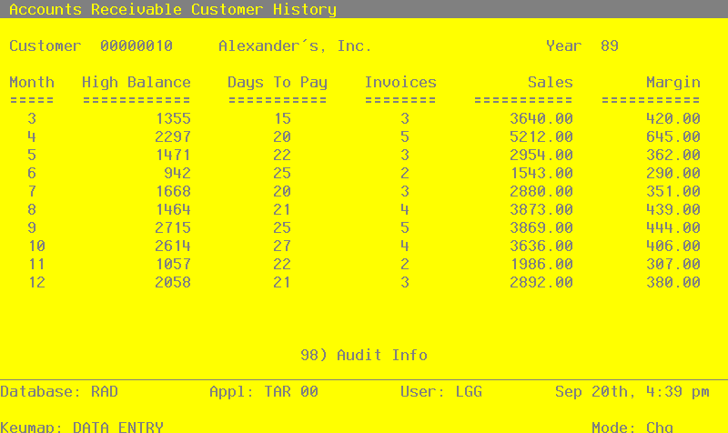The height and width of the screenshot is (433, 728).
Task: Click User: LGG status entry
Action: point(441,392)
